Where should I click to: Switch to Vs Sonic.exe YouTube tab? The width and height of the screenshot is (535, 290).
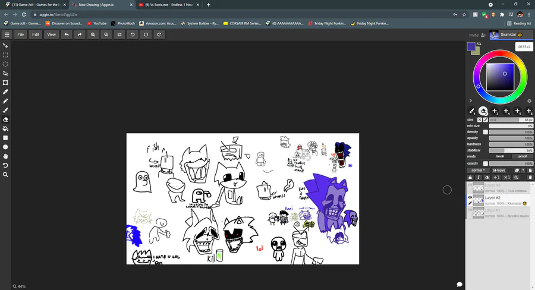[169, 5]
